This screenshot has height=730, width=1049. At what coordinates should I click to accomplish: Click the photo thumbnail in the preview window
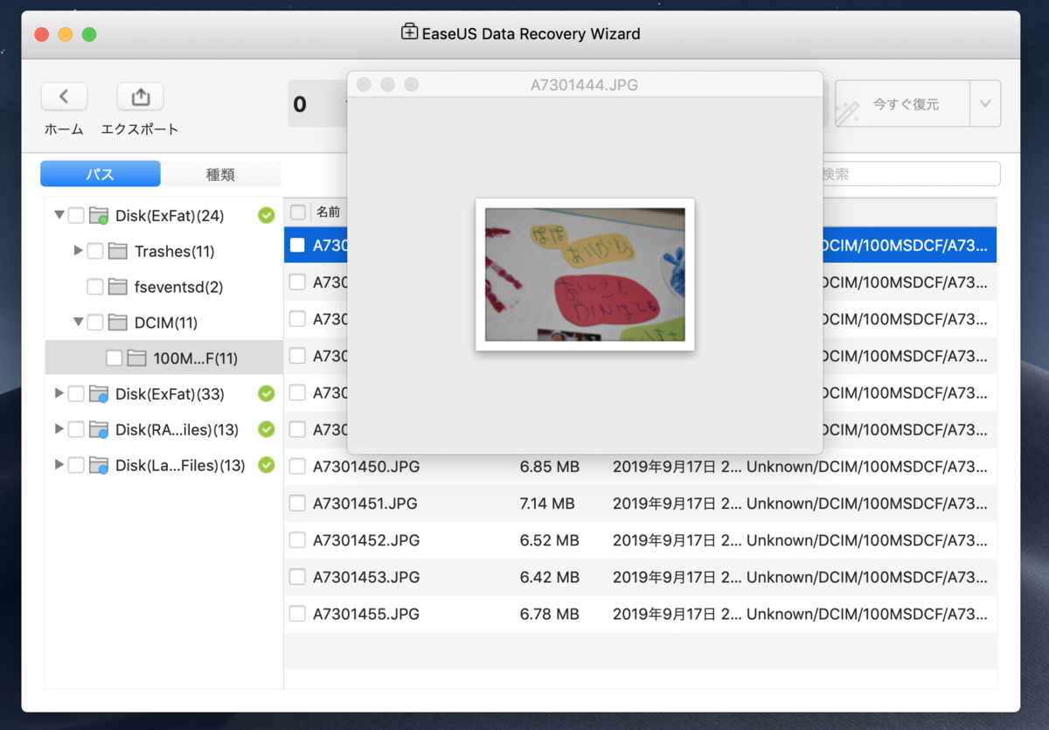click(585, 275)
